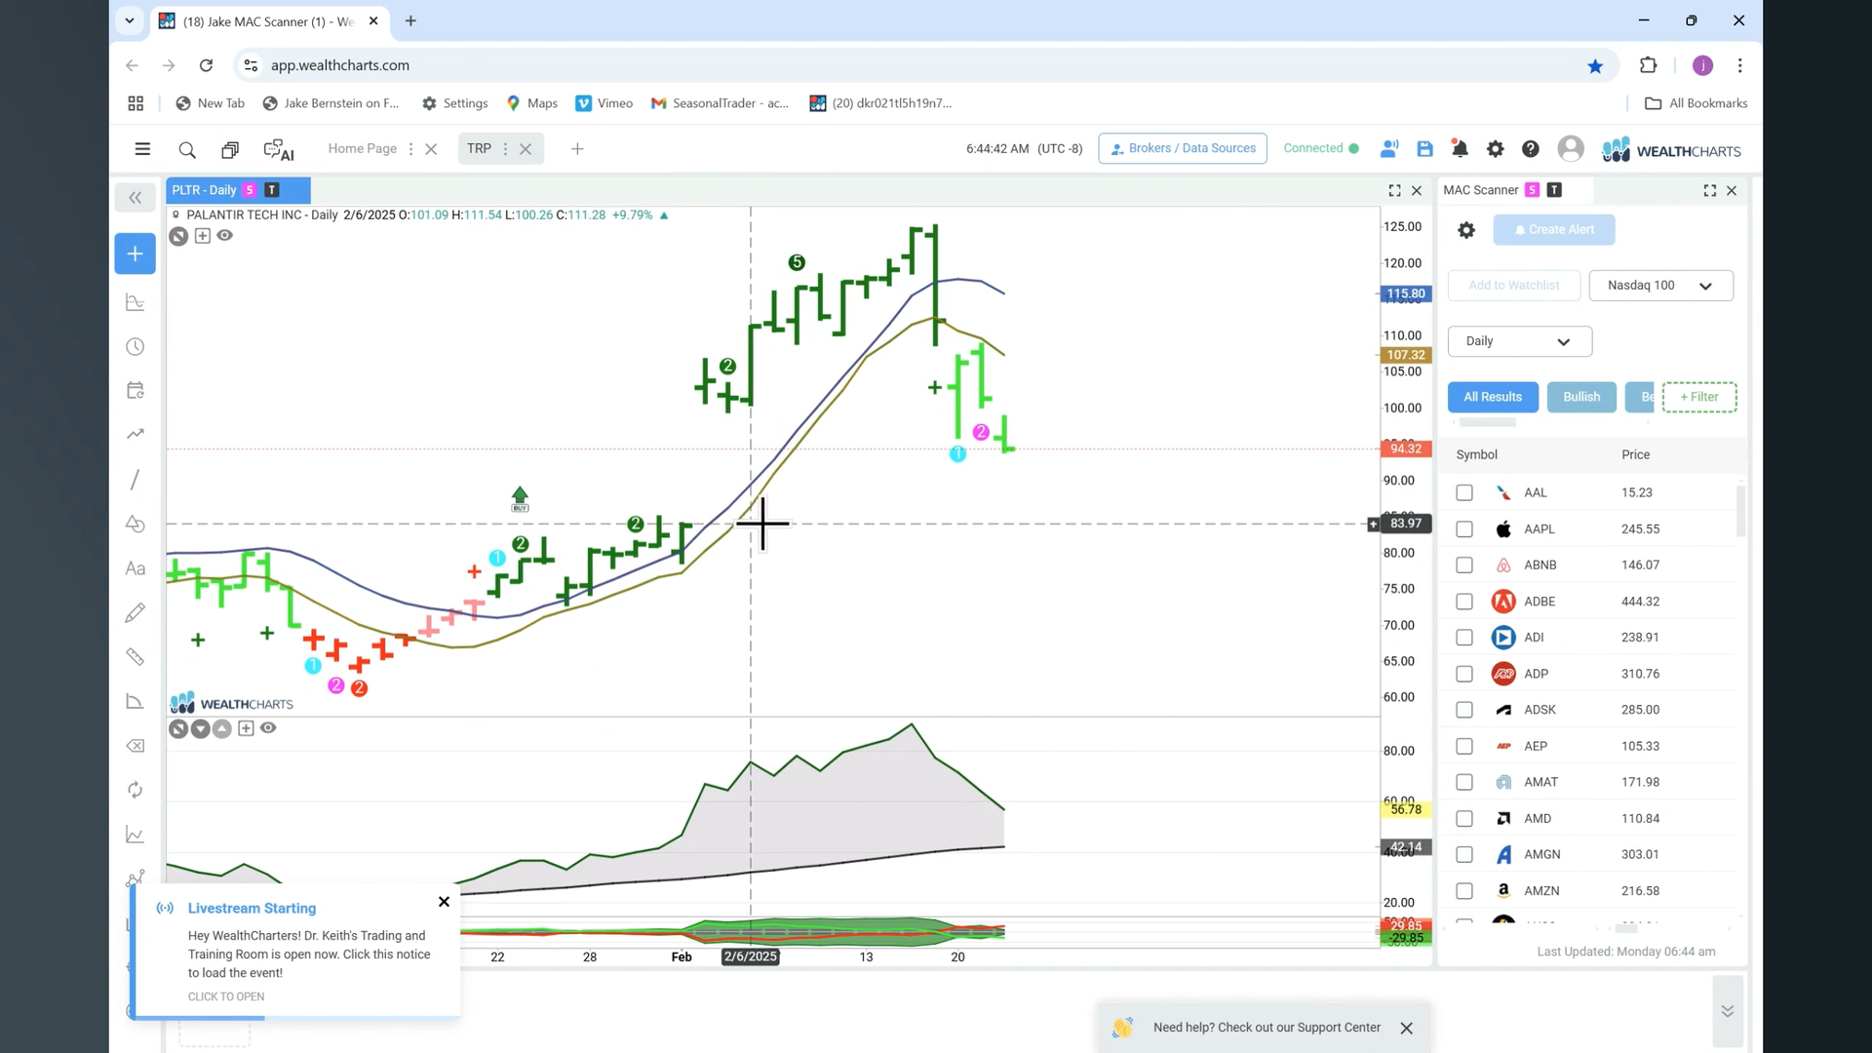
Task: Switch to the TRP tab
Action: 478,149
